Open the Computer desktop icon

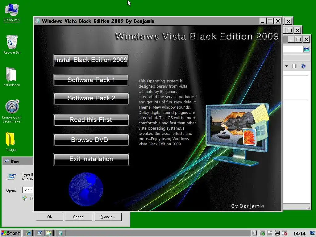[12, 12]
